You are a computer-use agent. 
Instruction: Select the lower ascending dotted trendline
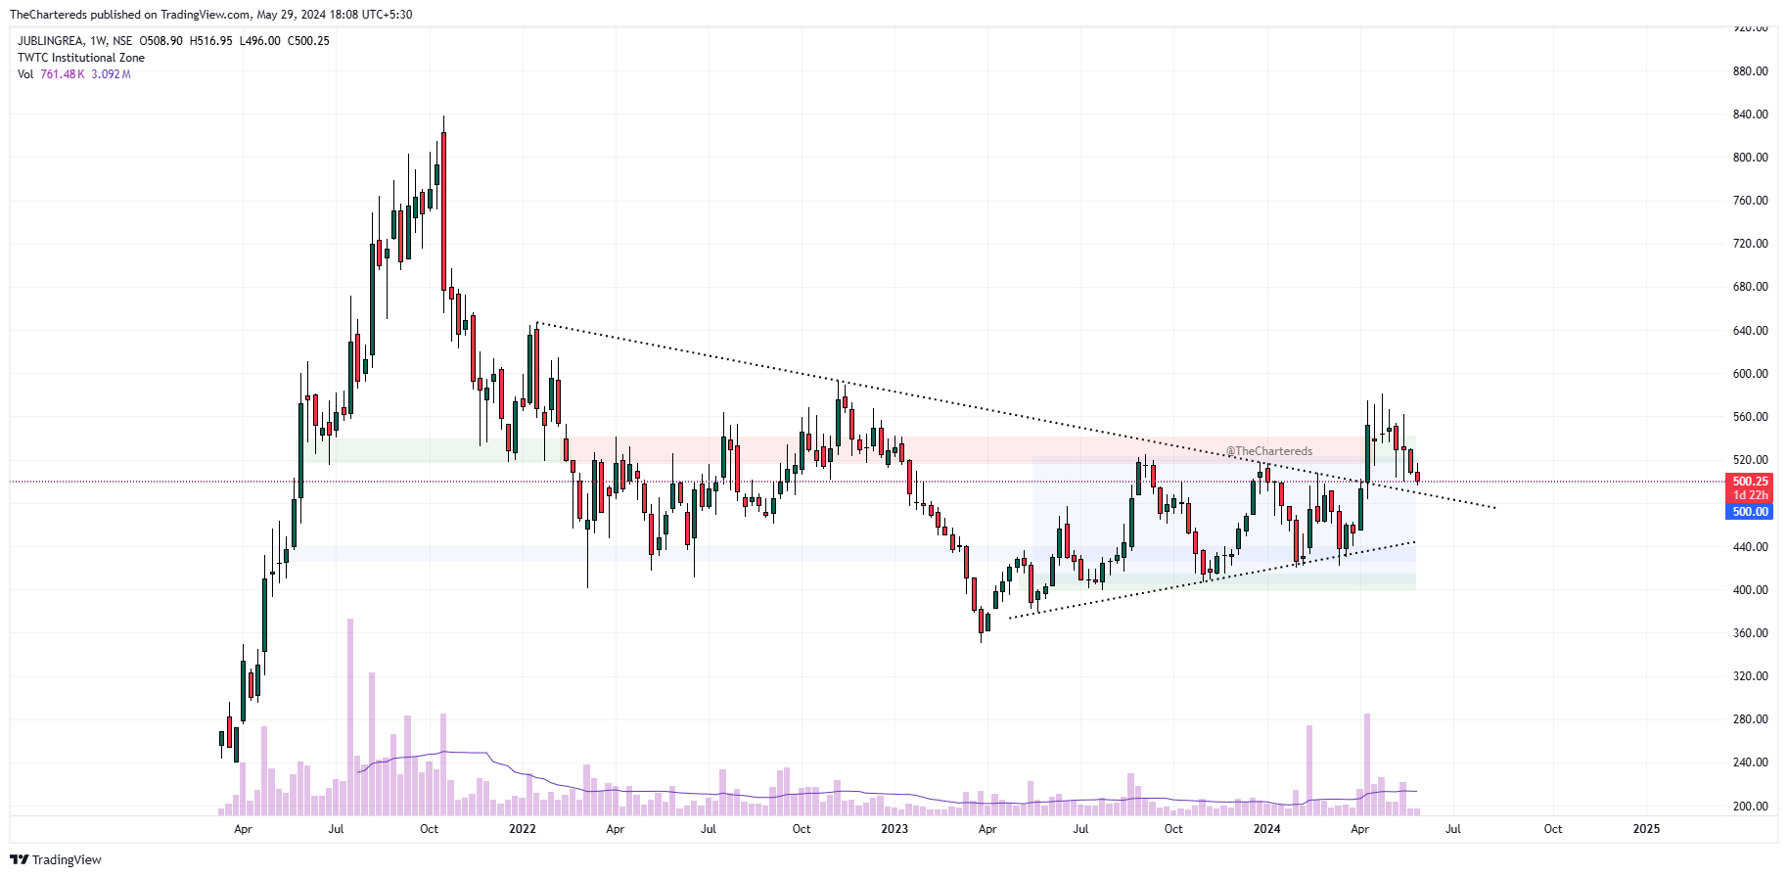[x=1212, y=579]
